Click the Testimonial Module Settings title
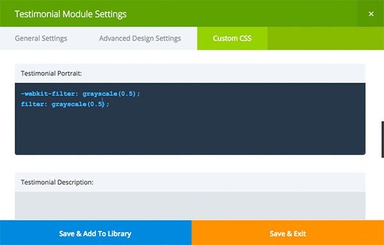 coord(70,13)
